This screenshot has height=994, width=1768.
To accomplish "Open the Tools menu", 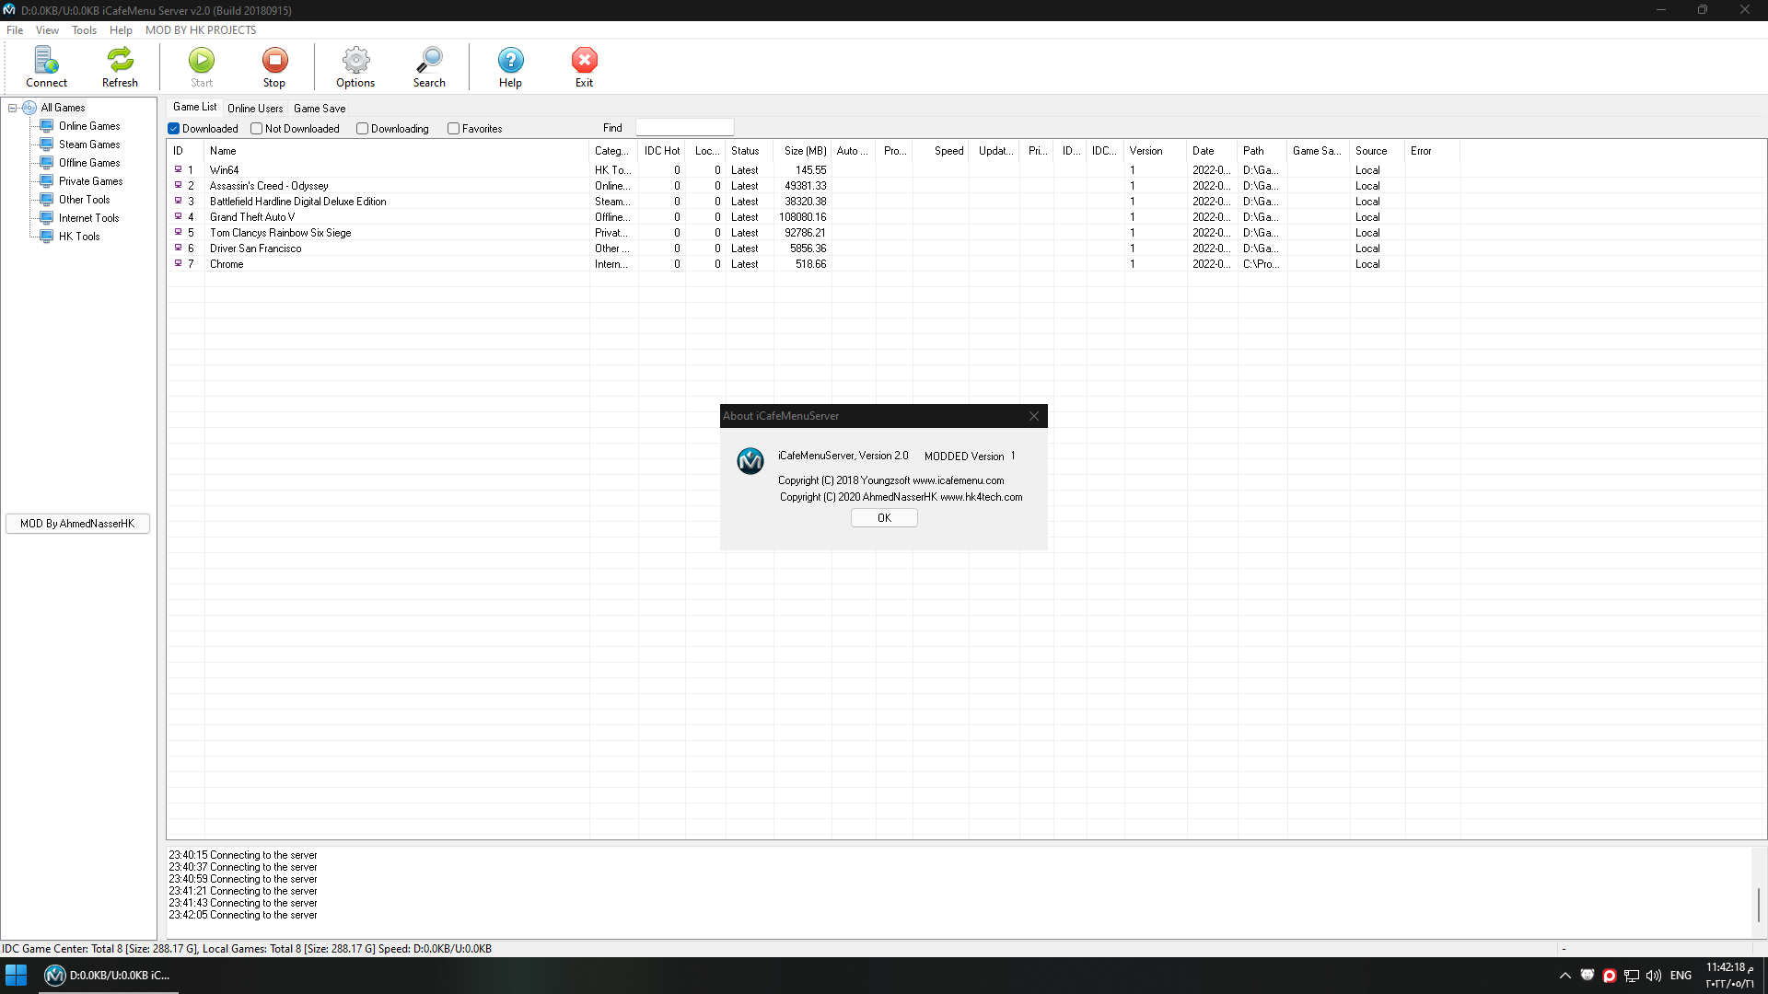I will [x=84, y=30].
